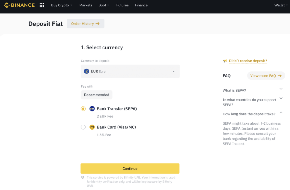Go to the Markets menu item
This screenshot has width=290, height=190.
pyautogui.click(x=86, y=5)
